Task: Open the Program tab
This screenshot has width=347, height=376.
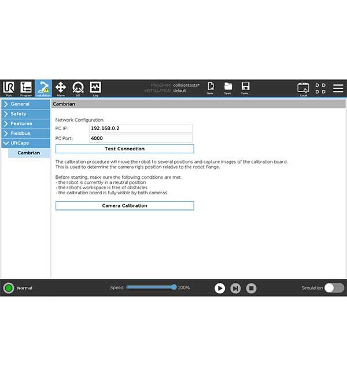Action: click(x=26, y=89)
